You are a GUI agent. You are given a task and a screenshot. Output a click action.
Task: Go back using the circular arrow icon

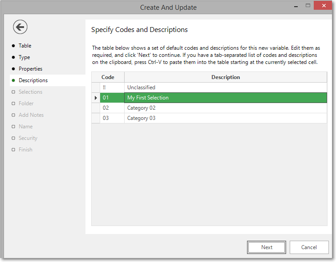20,27
